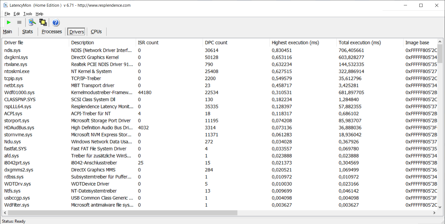Open the File menu
445x224 pixels.
[7, 14]
